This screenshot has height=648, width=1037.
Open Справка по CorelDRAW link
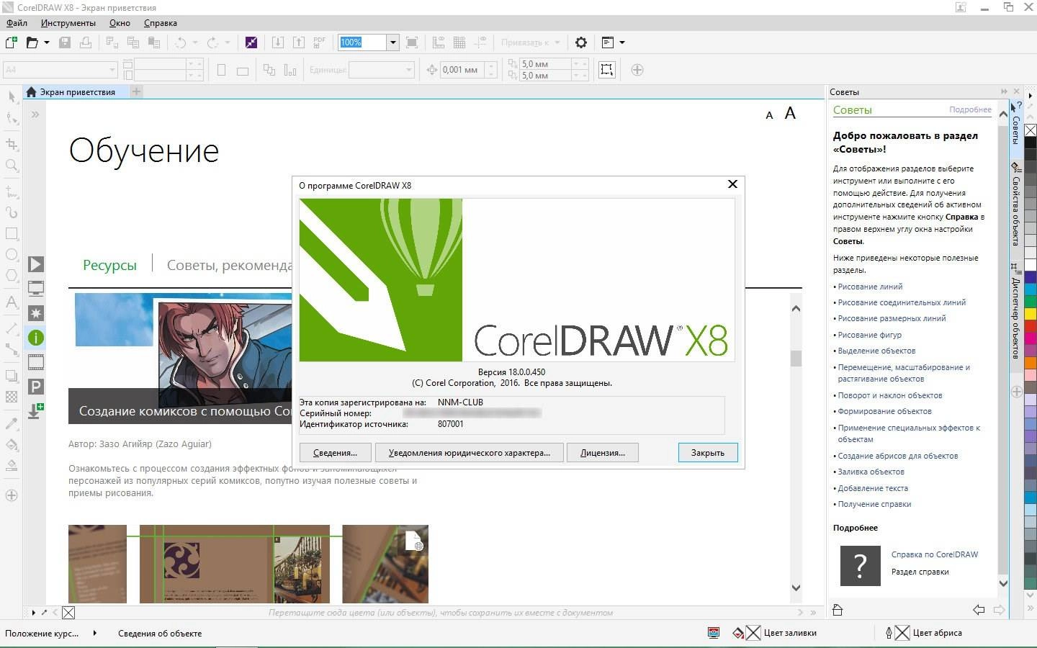coord(935,554)
